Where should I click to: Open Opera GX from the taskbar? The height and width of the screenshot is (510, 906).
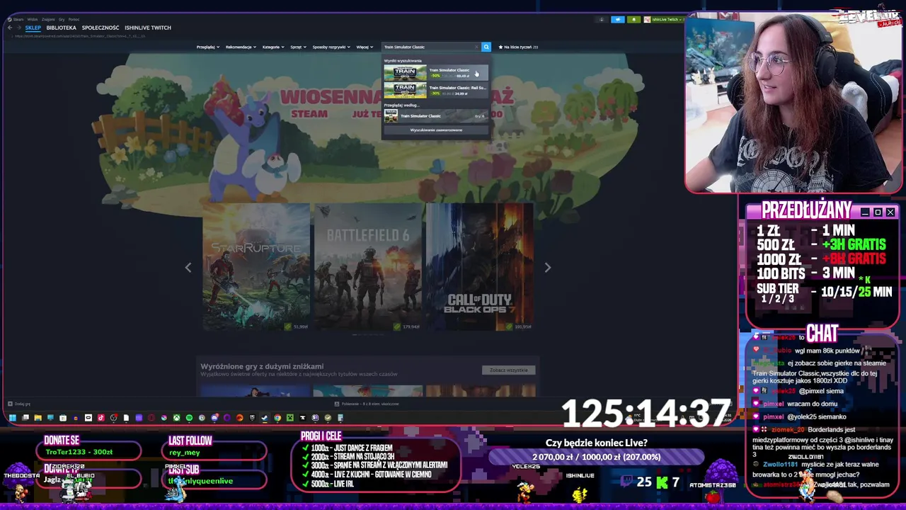[x=151, y=418]
